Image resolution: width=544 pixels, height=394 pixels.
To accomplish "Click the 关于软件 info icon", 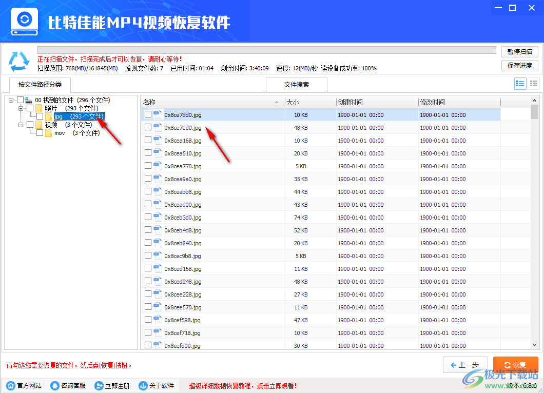I will click(x=143, y=385).
